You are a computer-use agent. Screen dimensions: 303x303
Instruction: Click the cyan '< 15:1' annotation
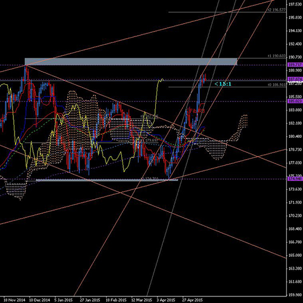pos(222,84)
